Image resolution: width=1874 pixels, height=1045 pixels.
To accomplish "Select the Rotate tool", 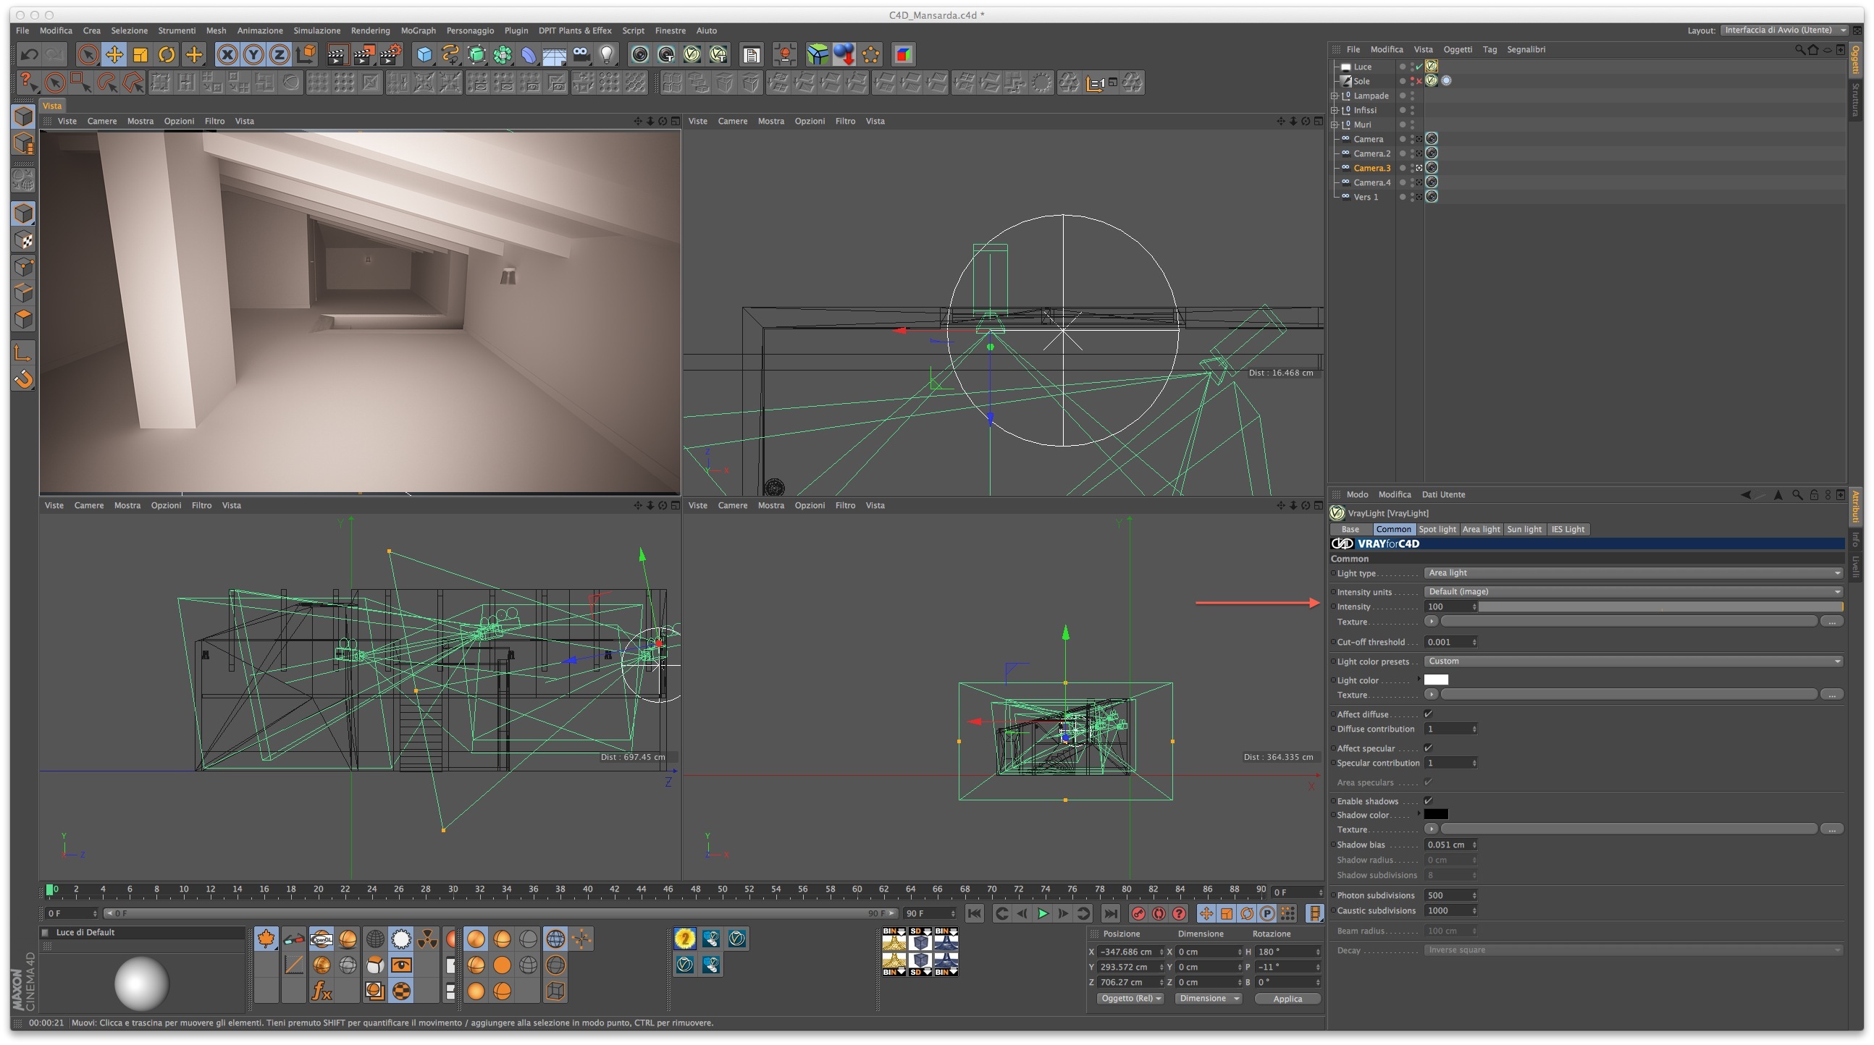I will (x=167, y=54).
